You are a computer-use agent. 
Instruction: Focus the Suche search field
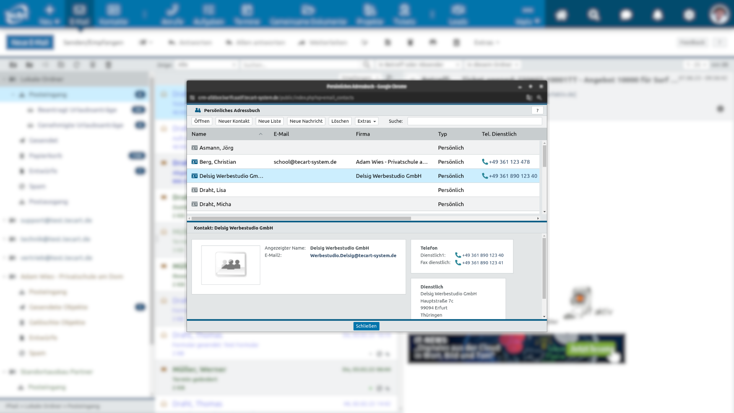pos(474,121)
